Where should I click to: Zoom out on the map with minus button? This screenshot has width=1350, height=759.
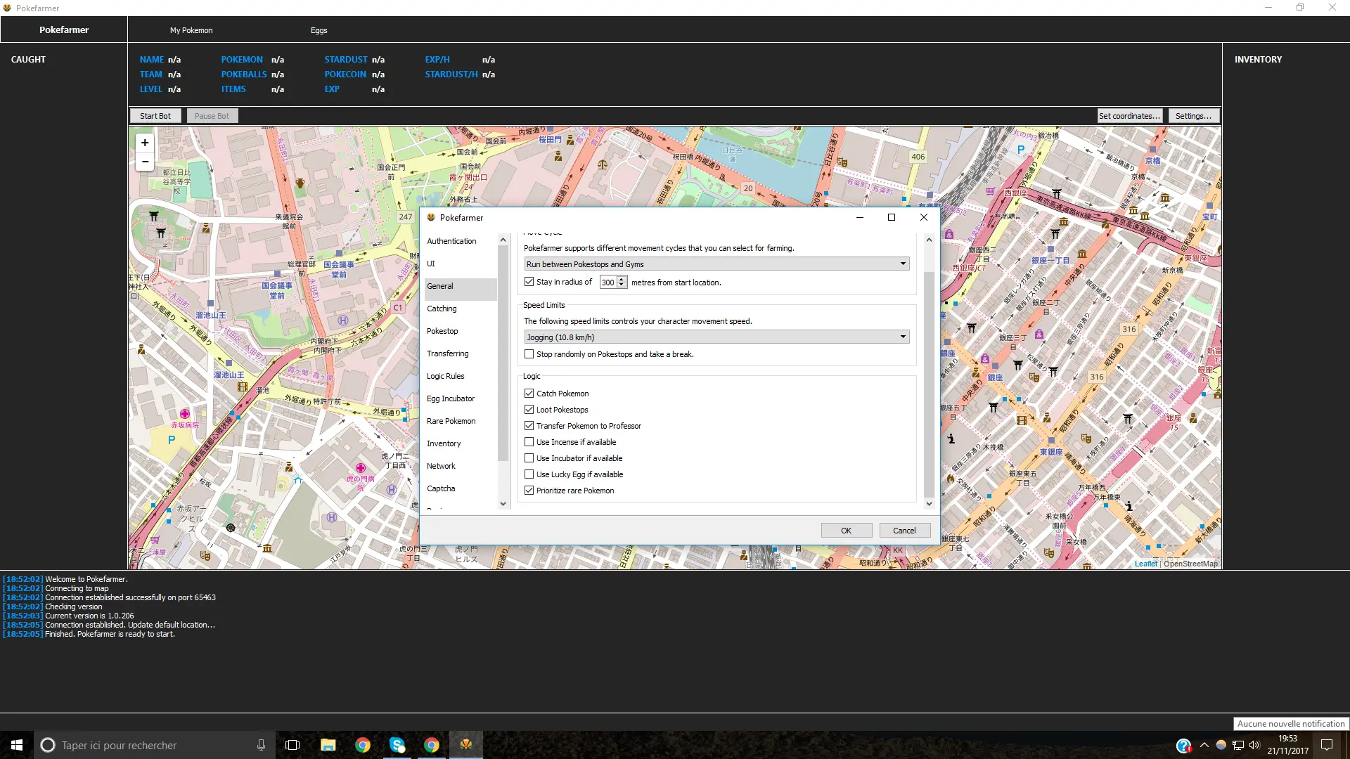[145, 162]
